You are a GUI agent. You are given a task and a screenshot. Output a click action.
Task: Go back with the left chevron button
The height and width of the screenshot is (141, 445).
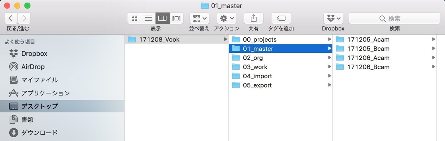11,18
